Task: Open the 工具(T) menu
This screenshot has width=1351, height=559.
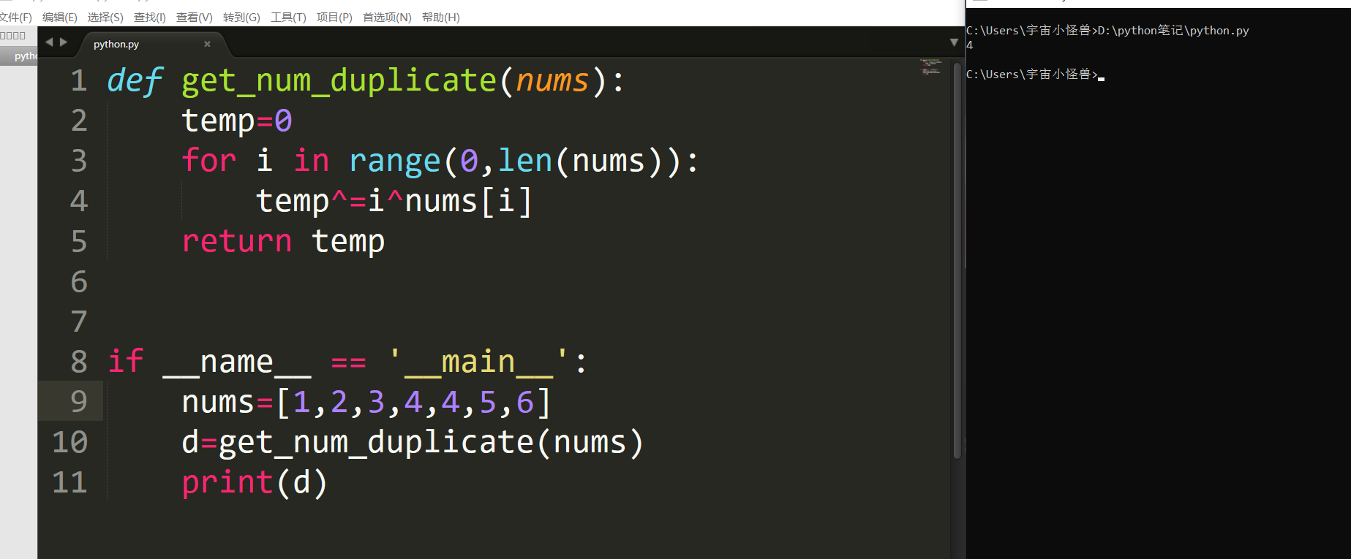Action: pyautogui.click(x=288, y=17)
